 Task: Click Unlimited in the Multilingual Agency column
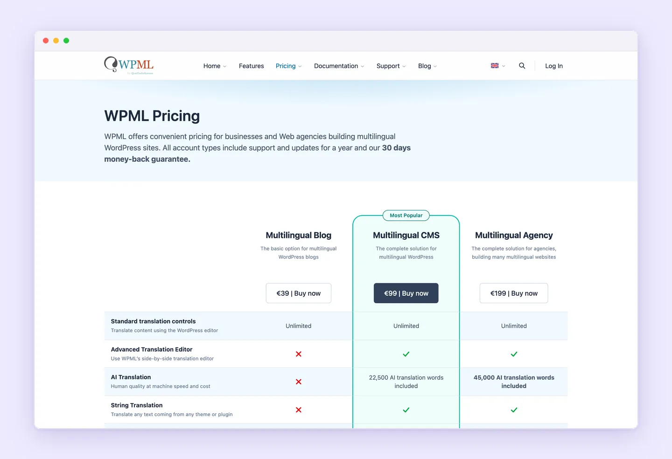point(514,326)
